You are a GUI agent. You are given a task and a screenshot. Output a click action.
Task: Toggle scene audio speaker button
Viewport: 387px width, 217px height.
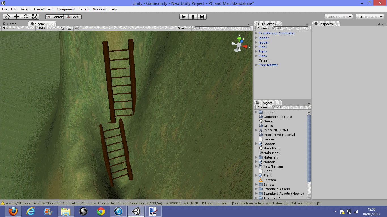(77, 28)
